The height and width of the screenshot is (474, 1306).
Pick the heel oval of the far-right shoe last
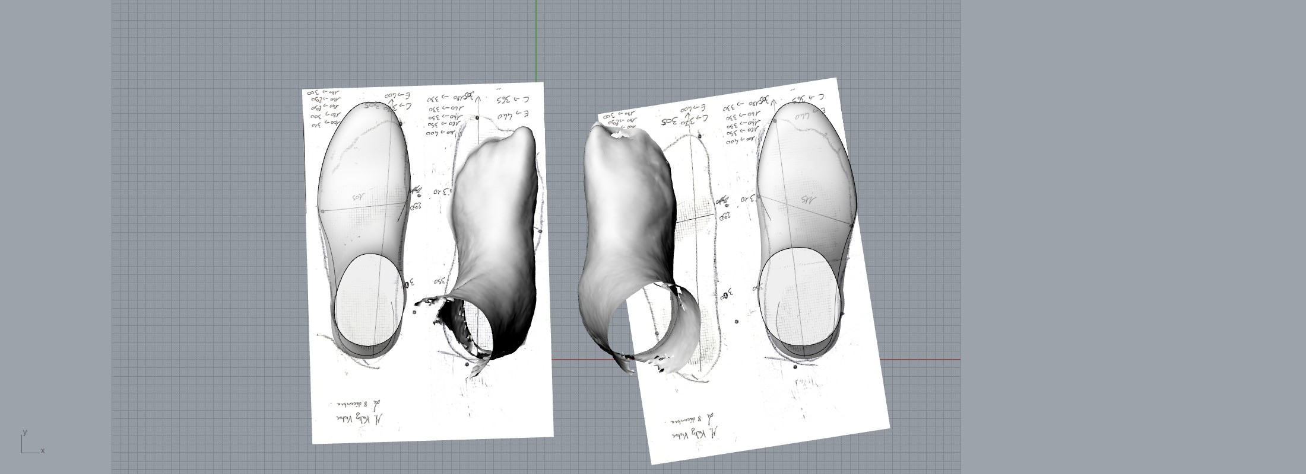[800, 296]
